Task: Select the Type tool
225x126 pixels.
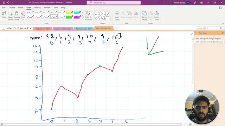Action: (x=4, y=15)
